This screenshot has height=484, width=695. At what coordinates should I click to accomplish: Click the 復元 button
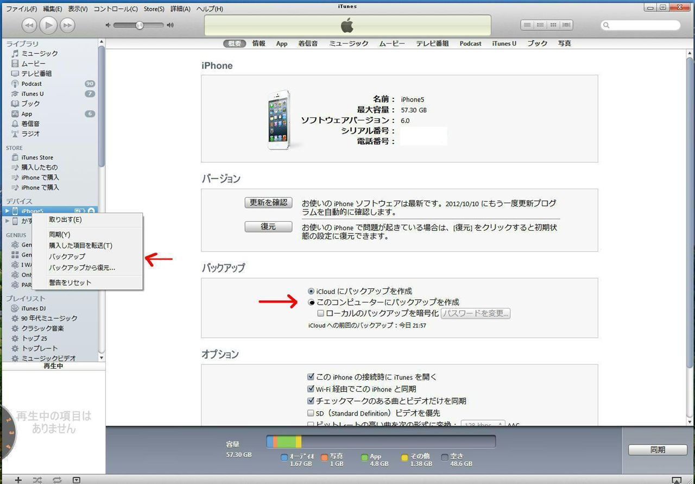(268, 227)
